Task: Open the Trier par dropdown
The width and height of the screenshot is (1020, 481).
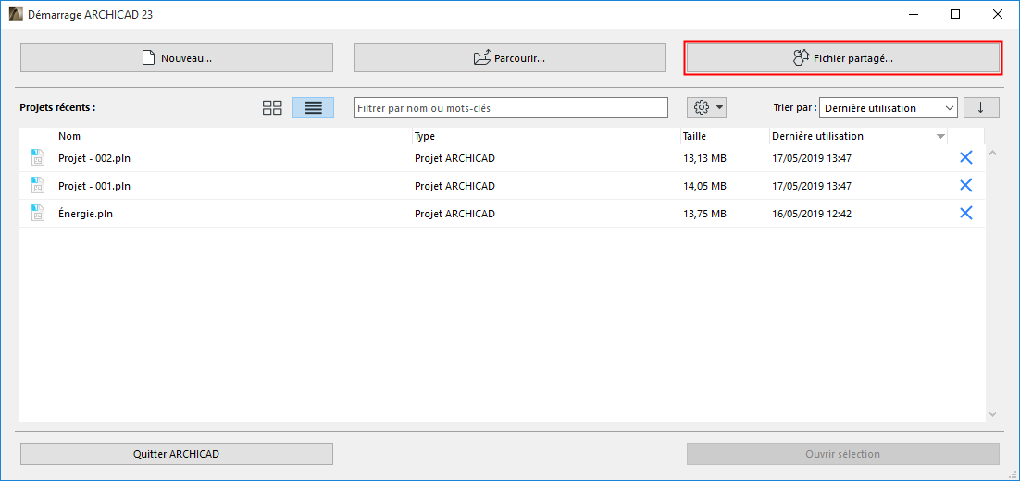Action: 889,108
